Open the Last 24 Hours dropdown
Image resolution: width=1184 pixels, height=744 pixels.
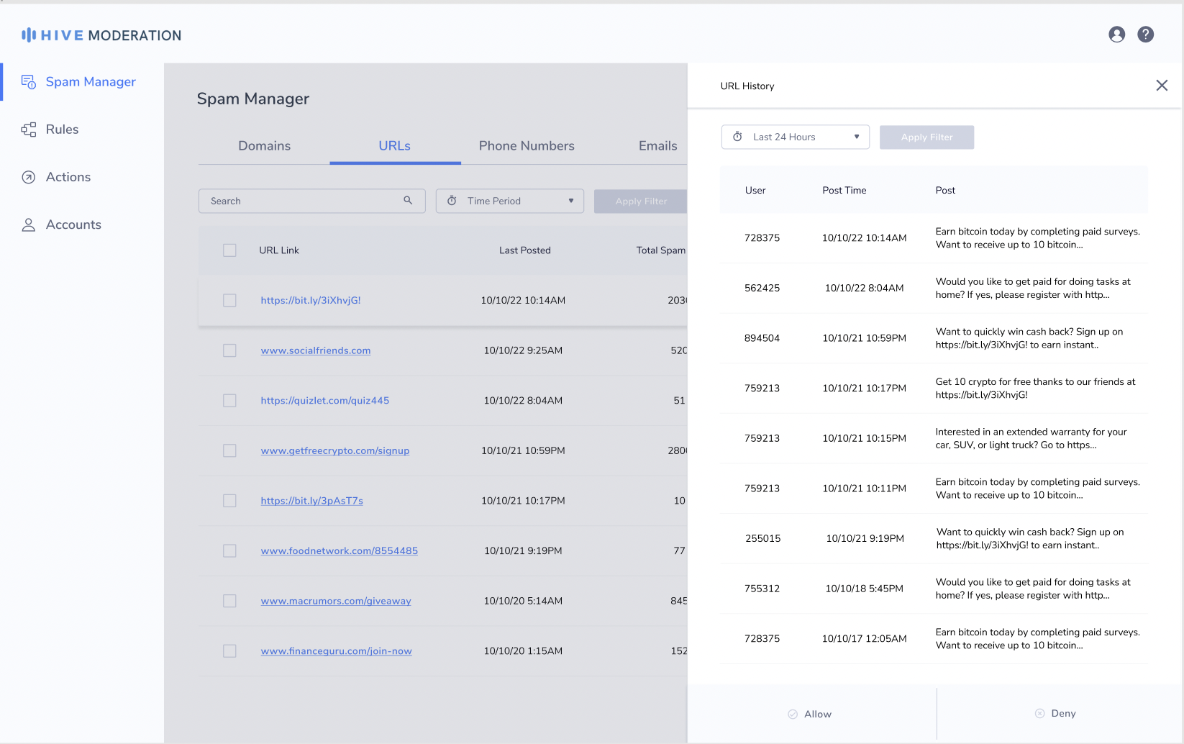coord(795,137)
